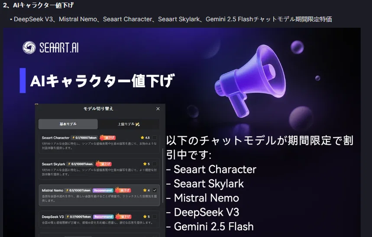Viewport: 372px width, 237px height.
Task: Tick the Seaart Skylark checkbox
Action: [x=155, y=164]
